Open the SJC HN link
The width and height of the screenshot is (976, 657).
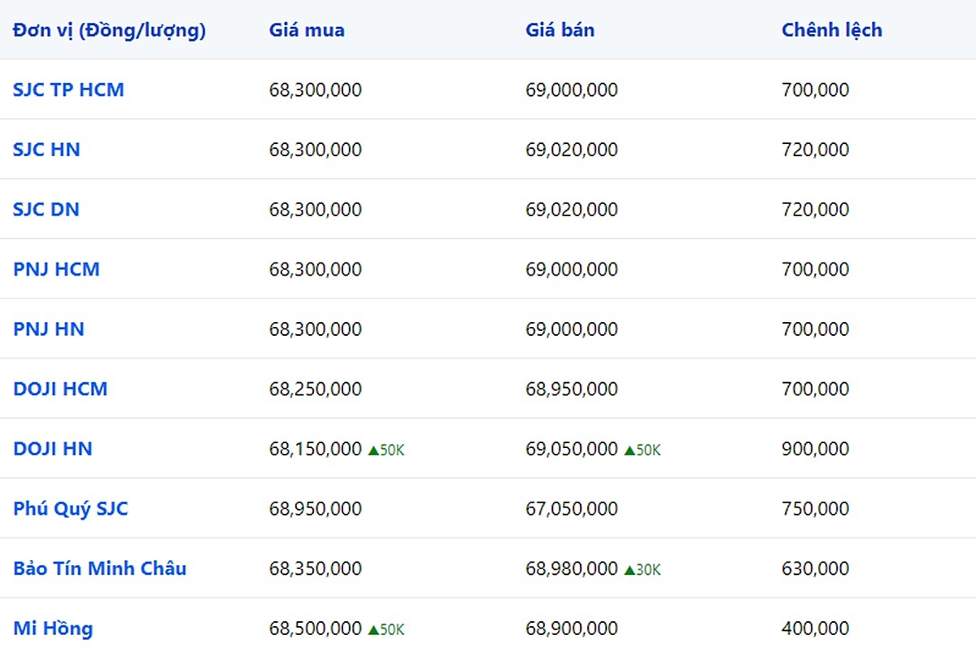click(46, 150)
